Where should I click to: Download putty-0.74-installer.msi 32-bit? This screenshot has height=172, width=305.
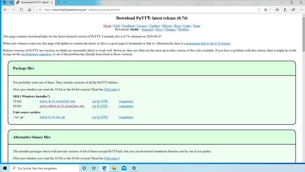57,102
